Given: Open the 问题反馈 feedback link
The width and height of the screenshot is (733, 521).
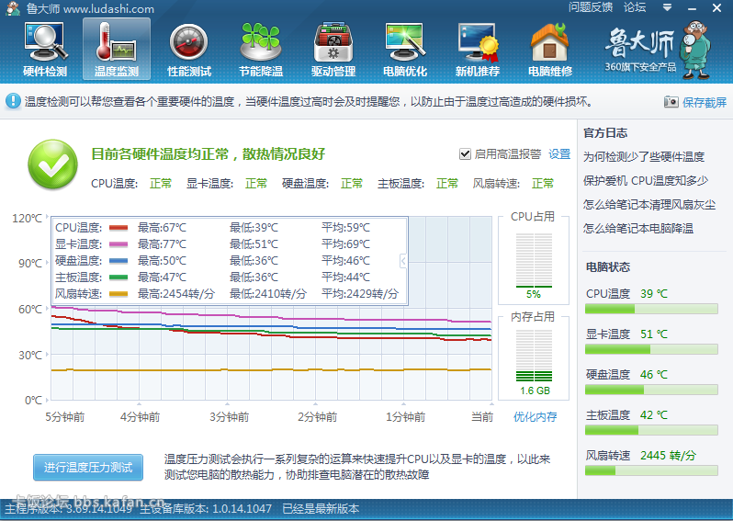Looking at the screenshot, I should tap(590, 7).
